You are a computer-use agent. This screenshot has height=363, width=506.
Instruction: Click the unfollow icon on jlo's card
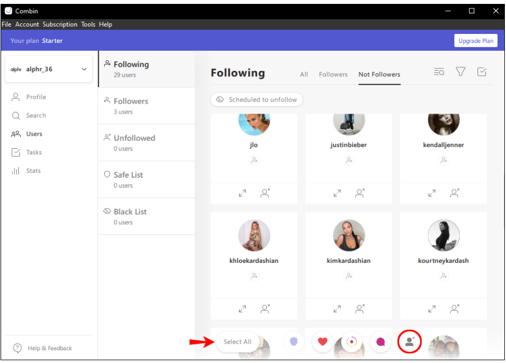point(265,193)
